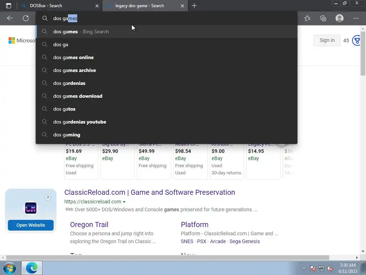Image resolution: width=366 pixels, height=275 pixels.
Task: Click the ClassicReload site logo icon
Action: pyautogui.click(x=31, y=208)
